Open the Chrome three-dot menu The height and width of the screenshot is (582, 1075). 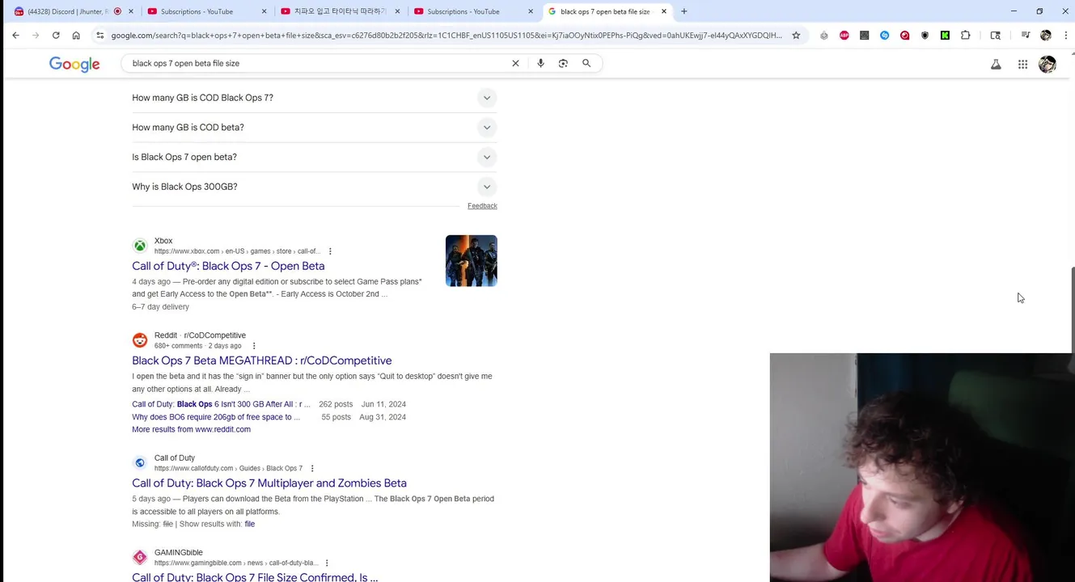pyautogui.click(x=1065, y=35)
